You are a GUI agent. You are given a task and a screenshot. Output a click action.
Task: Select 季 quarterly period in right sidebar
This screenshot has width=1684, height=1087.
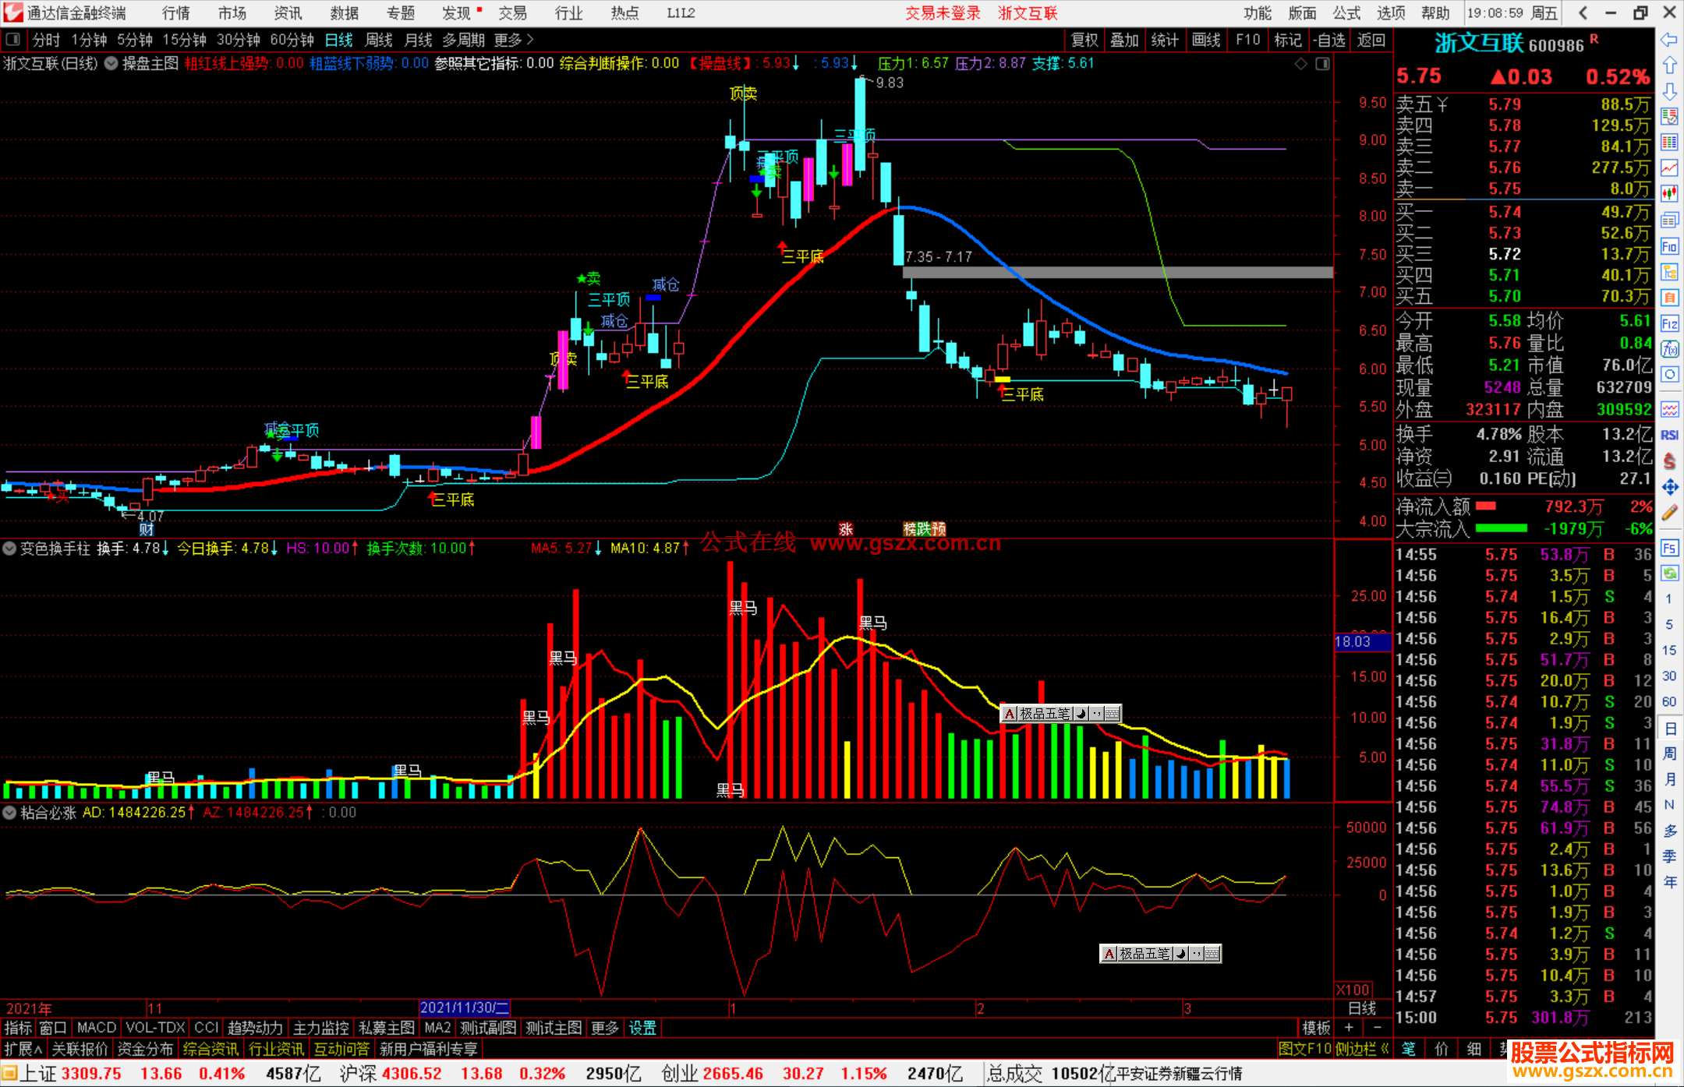[x=1669, y=856]
